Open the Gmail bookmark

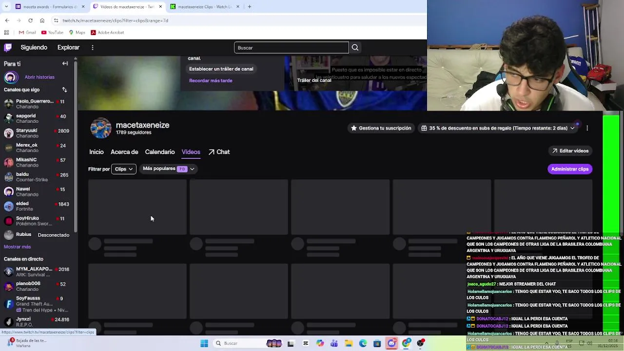coord(27,33)
